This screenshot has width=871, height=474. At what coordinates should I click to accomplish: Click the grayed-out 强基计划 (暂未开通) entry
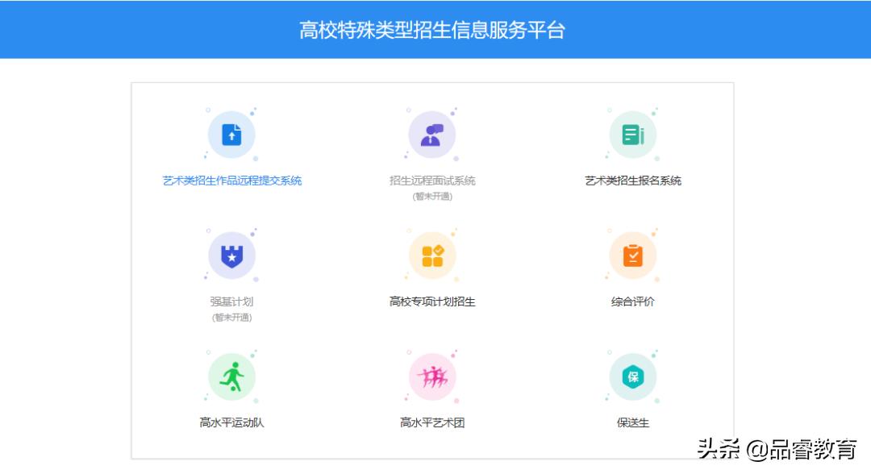pos(231,301)
